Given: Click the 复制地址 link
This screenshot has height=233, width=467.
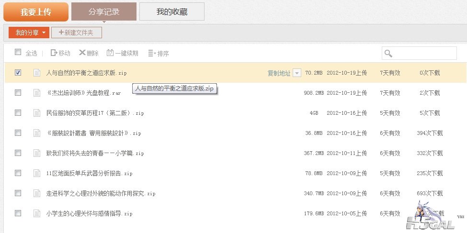Looking at the screenshot, I should (279, 73).
